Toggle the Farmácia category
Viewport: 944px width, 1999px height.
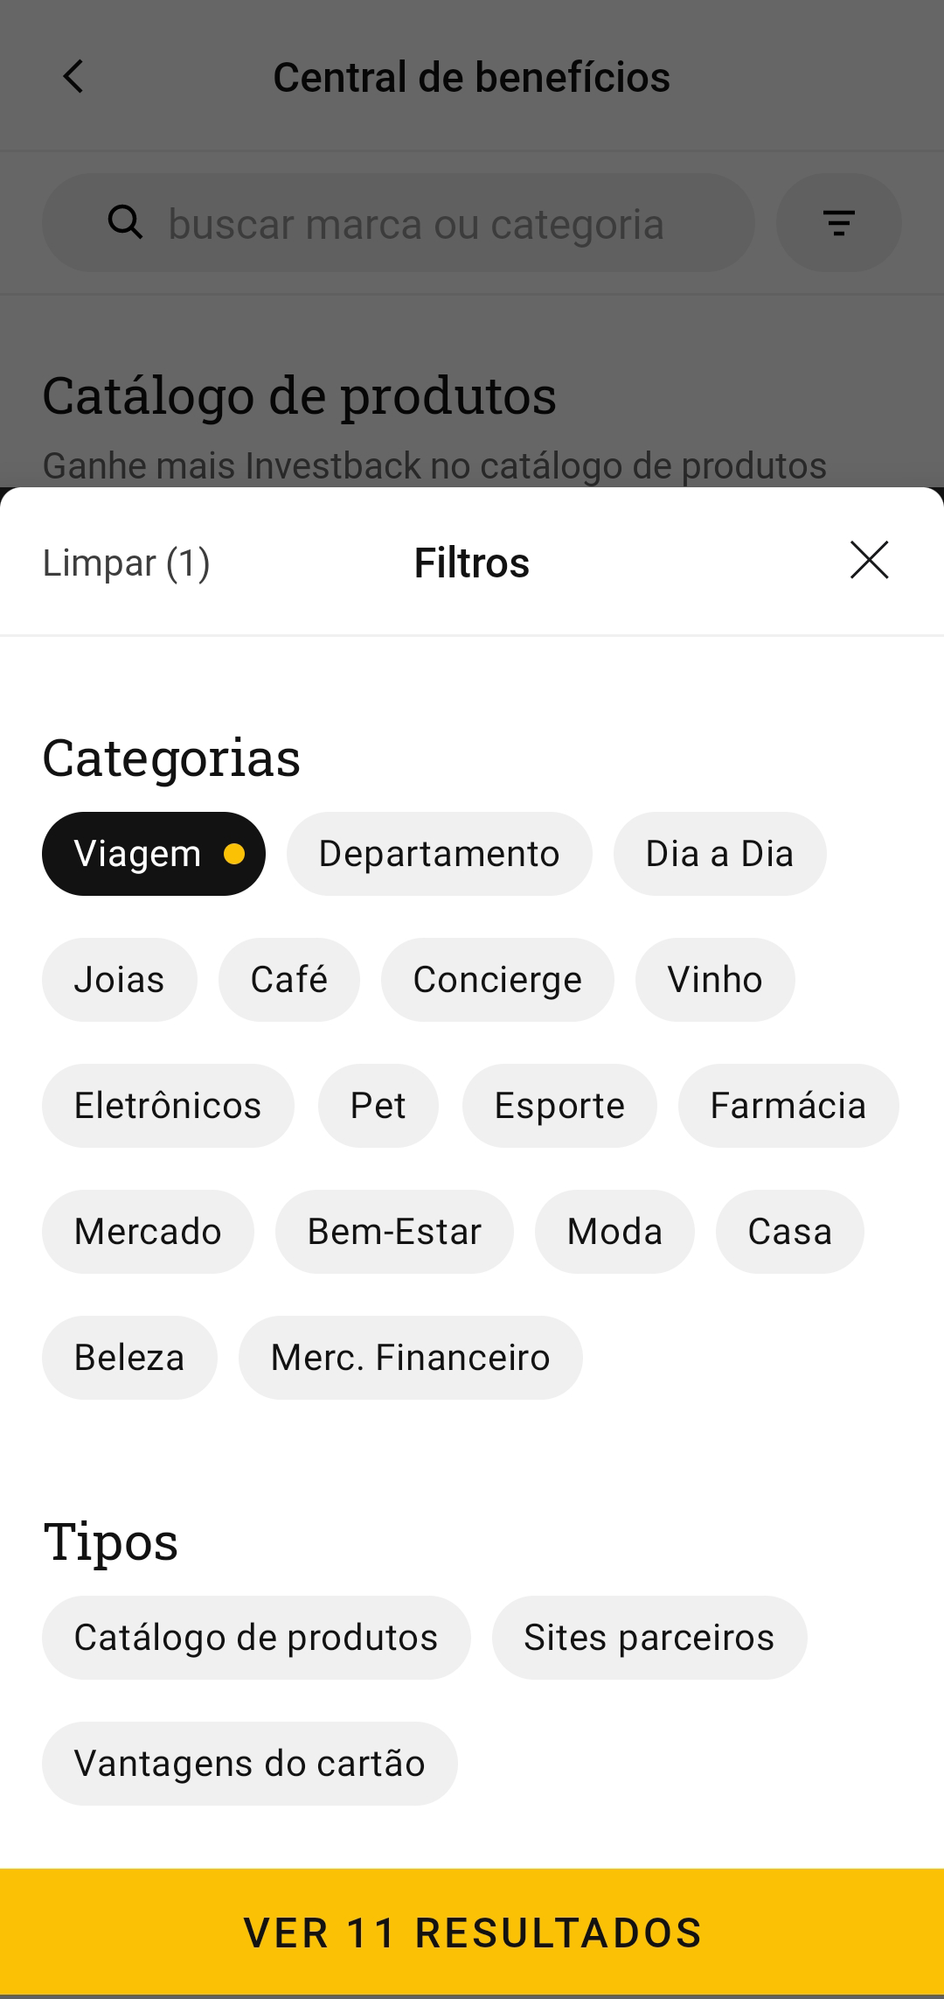coord(788,1106)
